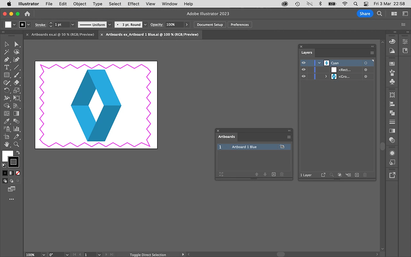Image resolution: width=411 pixels, height=257 pixels.
Task: Select Draw Normal mode
Action: [x=5, y=181]
